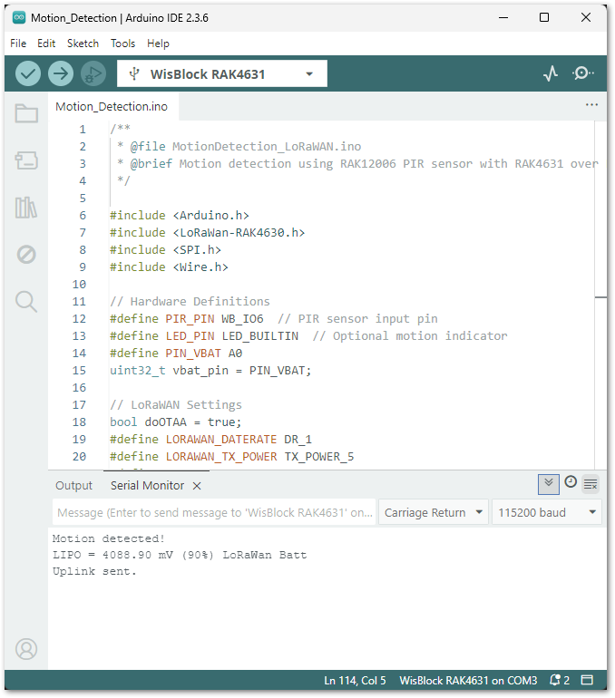Click on bool doOTAA = true line

tap(175, 422)
